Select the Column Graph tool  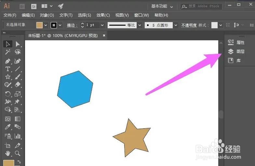(x=18, y=136)
